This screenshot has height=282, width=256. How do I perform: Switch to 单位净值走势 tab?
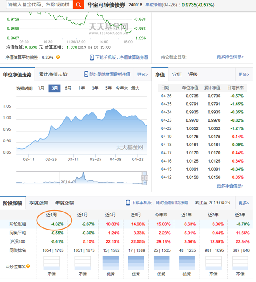point(17,75)
